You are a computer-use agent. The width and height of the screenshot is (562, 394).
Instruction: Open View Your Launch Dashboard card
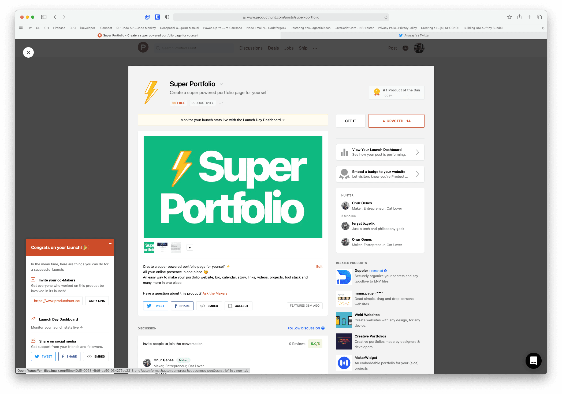pos(380,152)
